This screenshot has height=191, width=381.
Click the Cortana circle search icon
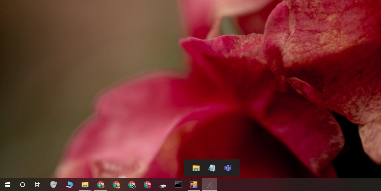tap(23, 185)
